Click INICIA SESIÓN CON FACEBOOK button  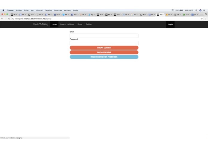point(104,57)
